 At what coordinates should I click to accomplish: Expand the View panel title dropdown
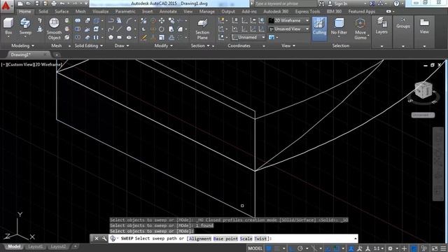[x=288, y=45]
